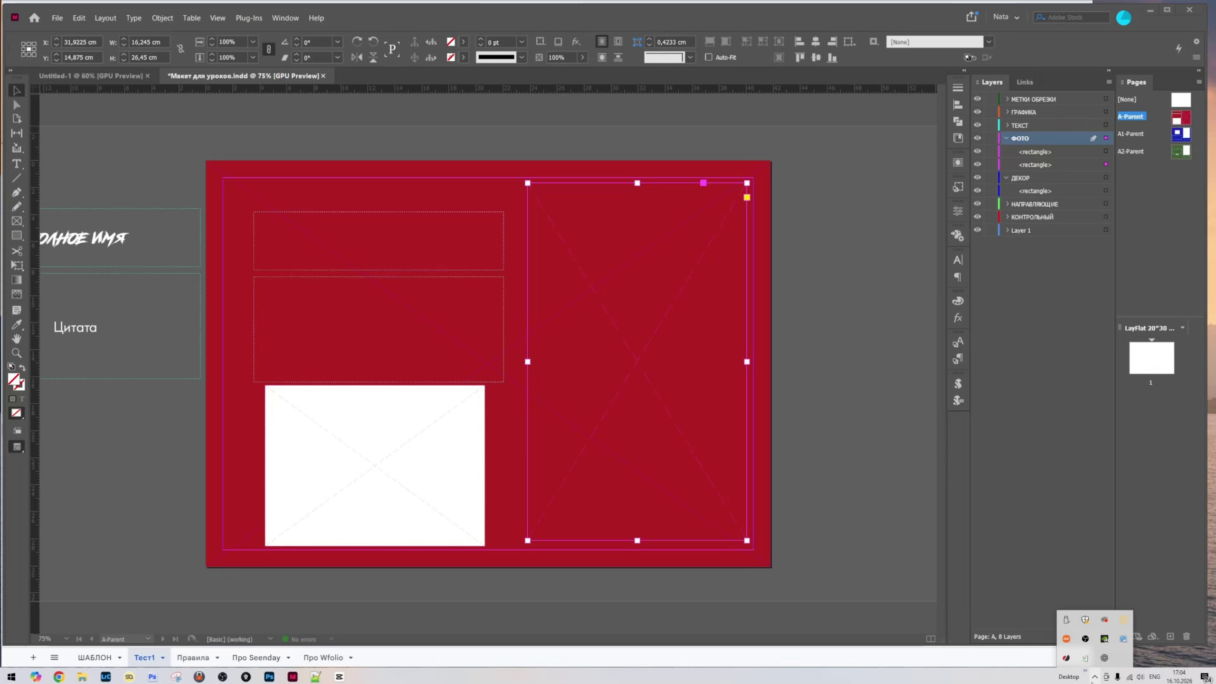Switch to the Links panel tab
The width and height of the screenshot is (1216, 684).
1025,82
